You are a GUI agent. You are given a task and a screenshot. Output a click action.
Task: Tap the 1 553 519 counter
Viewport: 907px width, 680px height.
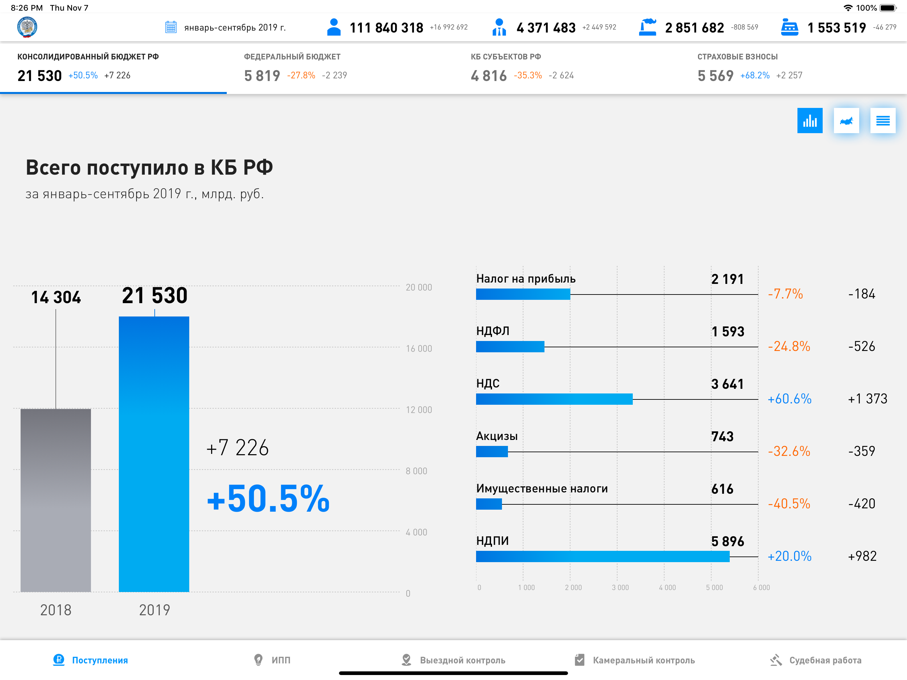837,28
